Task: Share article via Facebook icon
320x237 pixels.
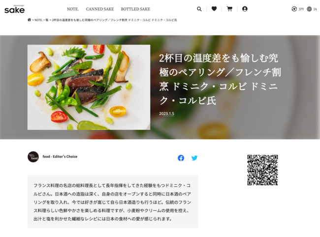Action: [181, 158]
